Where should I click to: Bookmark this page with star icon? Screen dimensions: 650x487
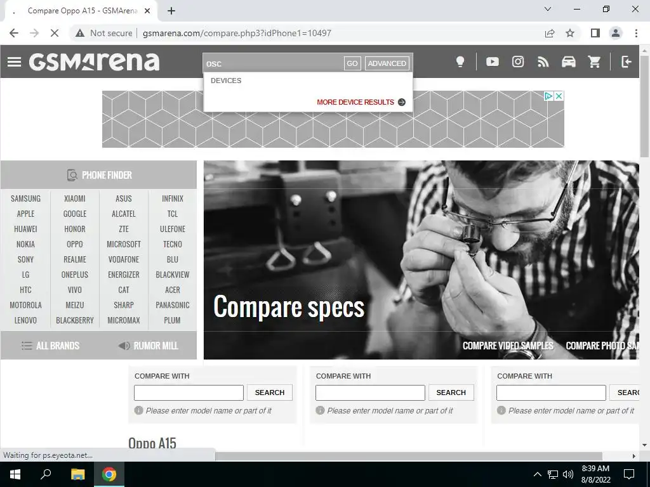pos(570,33)
